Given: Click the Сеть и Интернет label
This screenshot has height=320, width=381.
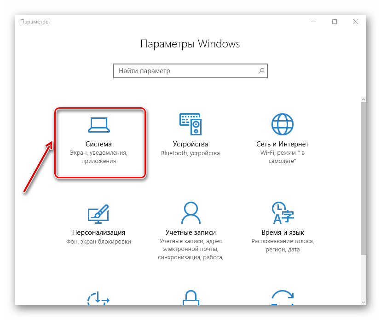Looking at the screenshot, I should 282,144.
